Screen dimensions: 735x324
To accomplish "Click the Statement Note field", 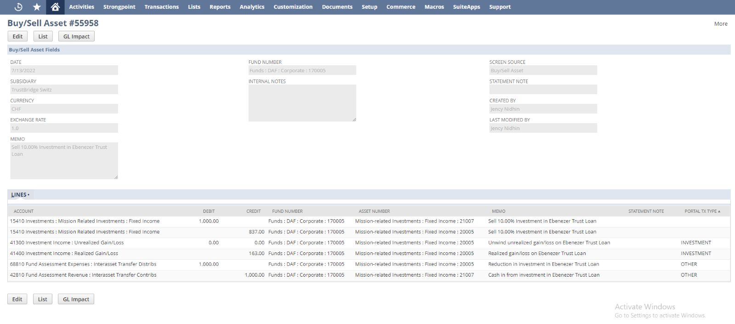I will (543, 90).
